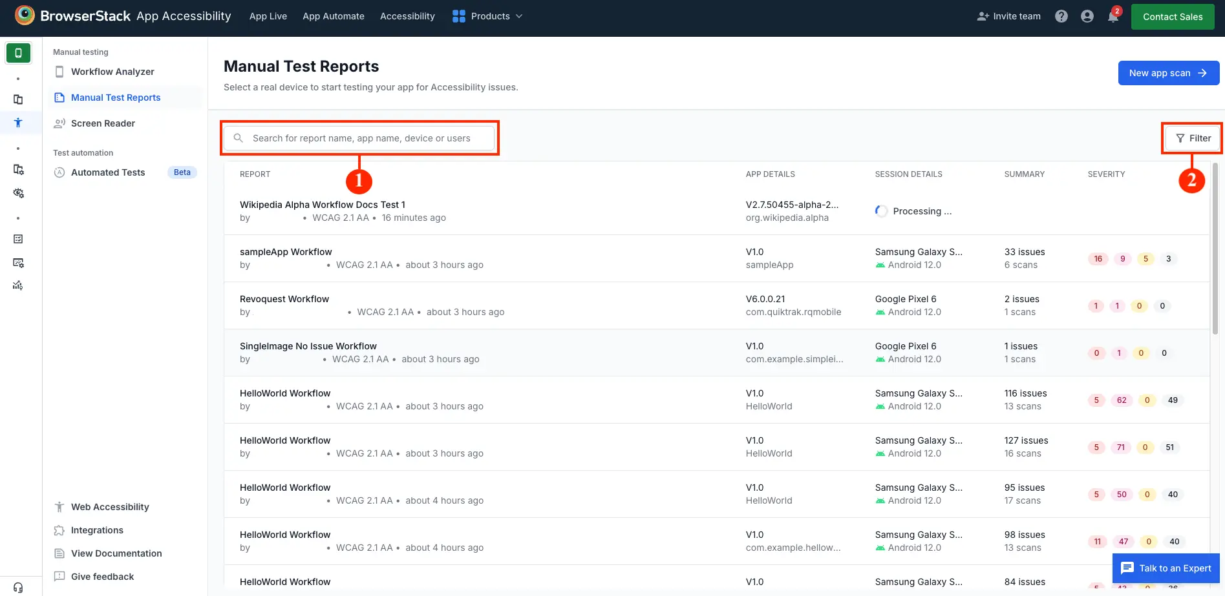1225x596 pixels.
Task: Click the View Documentation page icon
Action: 59,553
